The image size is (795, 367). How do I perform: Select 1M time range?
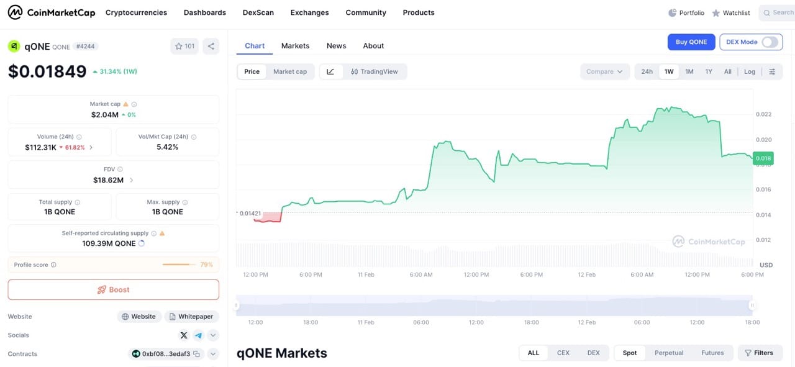click(x=689, y=71)
